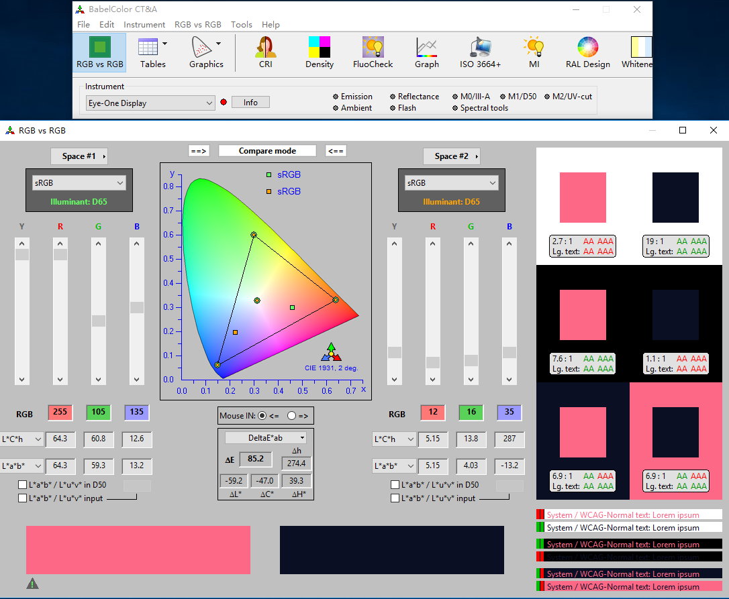Click down arrow on Space #2 B slider

[x=509, y=379]
